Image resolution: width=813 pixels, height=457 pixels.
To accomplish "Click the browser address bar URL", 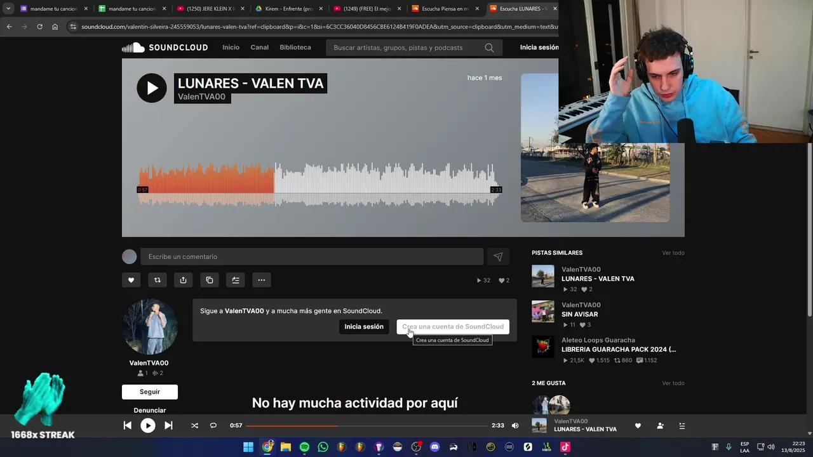I will [x=319, y=27].
